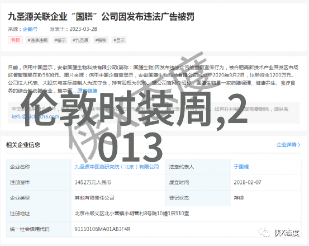The width and height of the screenshot is (309, 246).
Task: Click the 存续 registration status value
Action: point(239,198)
